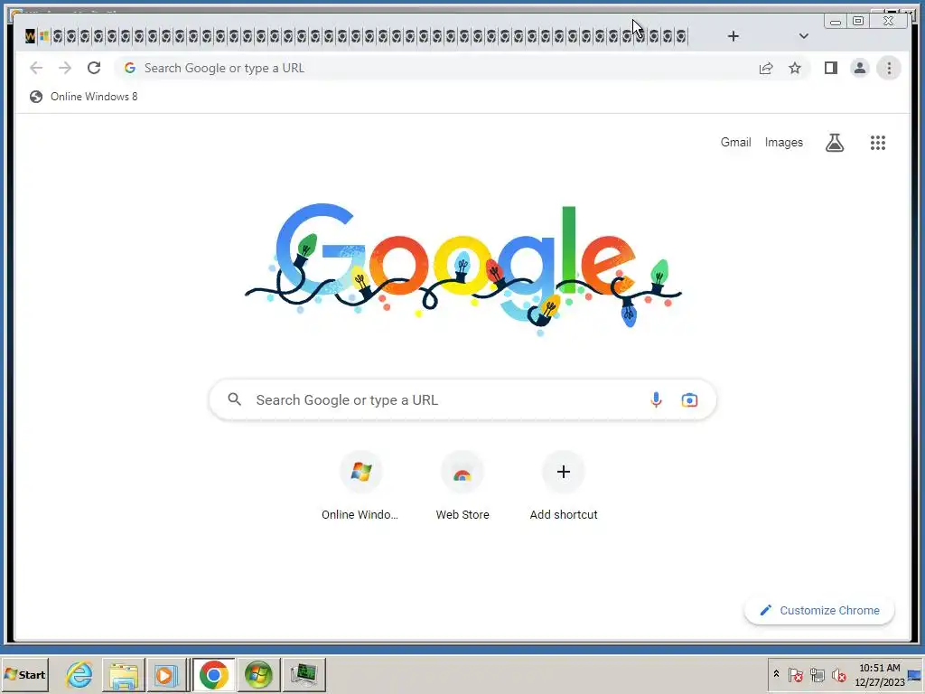Expand the tab search dropdown arrow
The height and width of the screenshot is (694, 925).
coord(803,36)
